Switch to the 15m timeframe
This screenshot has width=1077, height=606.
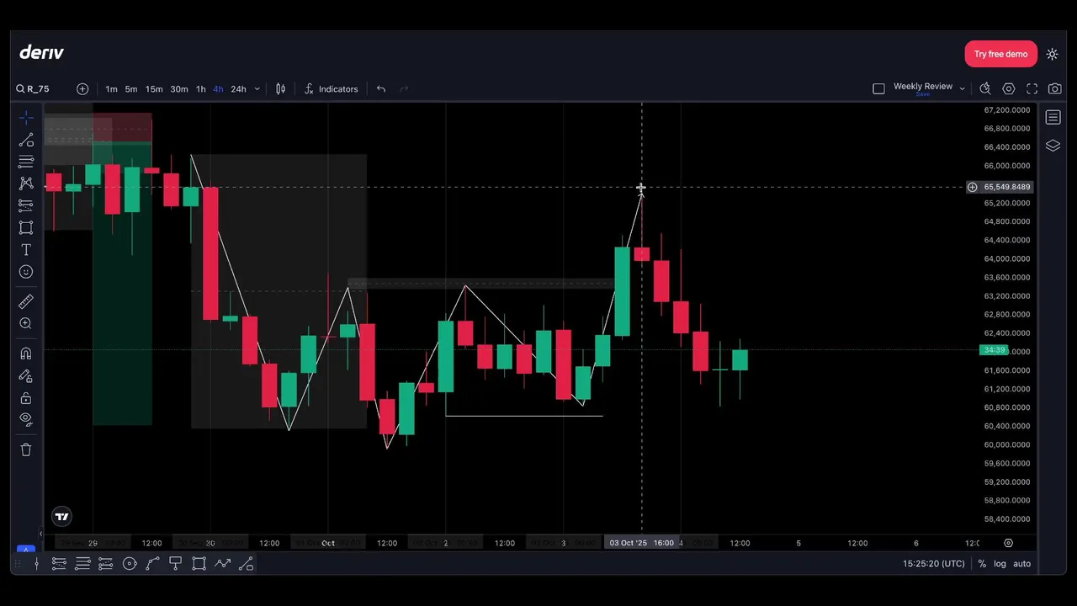tap(154, 89)
